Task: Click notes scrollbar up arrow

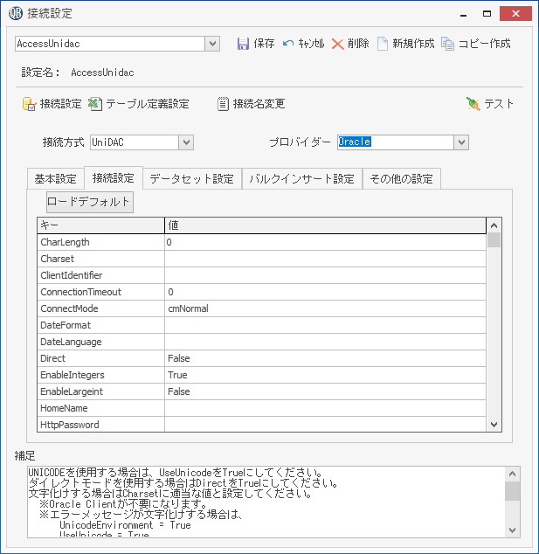Action: tap(513, 474)
